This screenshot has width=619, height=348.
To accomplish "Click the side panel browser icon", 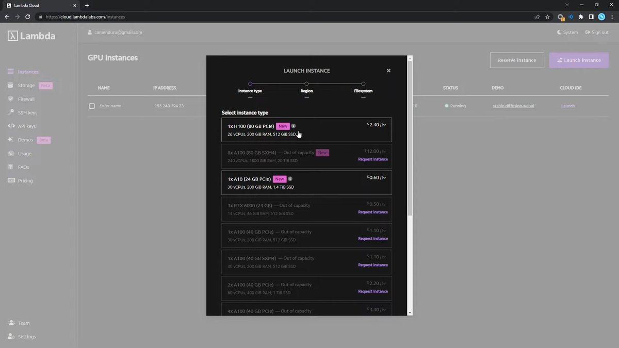I will [x=591, y=16].
